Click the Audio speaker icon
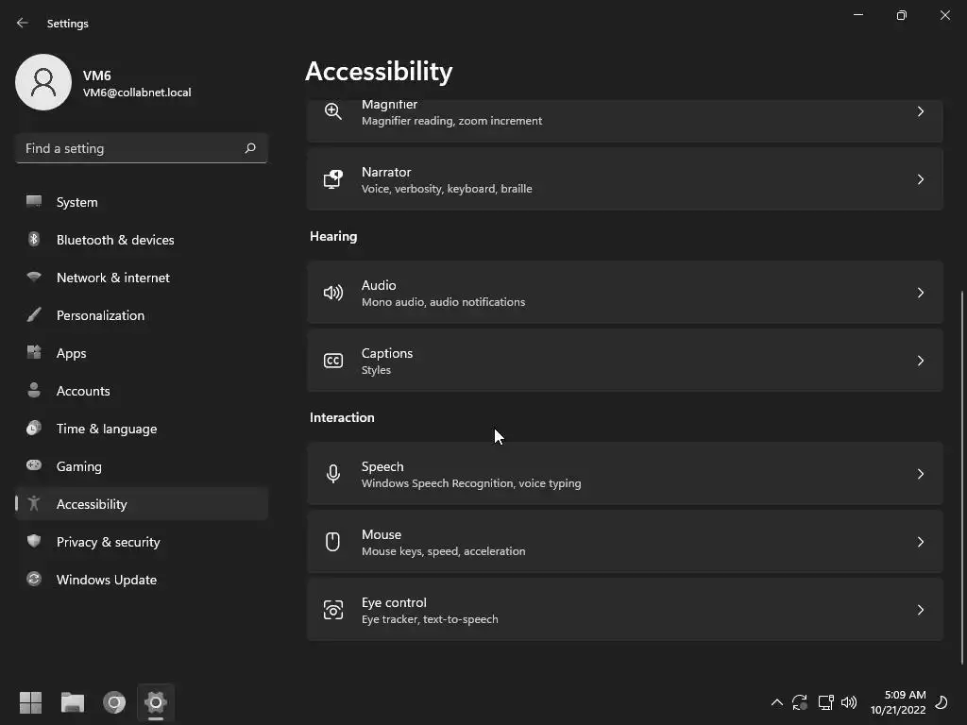Image resolution: width=967 pixels, height=725 pixels. [333, 293]
